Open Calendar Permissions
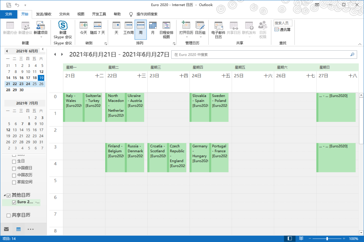This screenshot has width=364, height=242. coord(263,30)
